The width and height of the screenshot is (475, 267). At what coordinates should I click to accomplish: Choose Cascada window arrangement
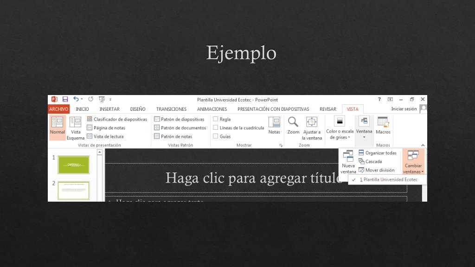(x=370, y=161)
